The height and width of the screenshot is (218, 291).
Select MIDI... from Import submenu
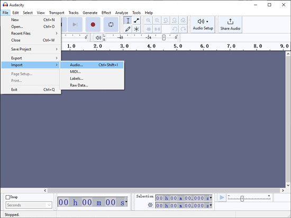92,72
